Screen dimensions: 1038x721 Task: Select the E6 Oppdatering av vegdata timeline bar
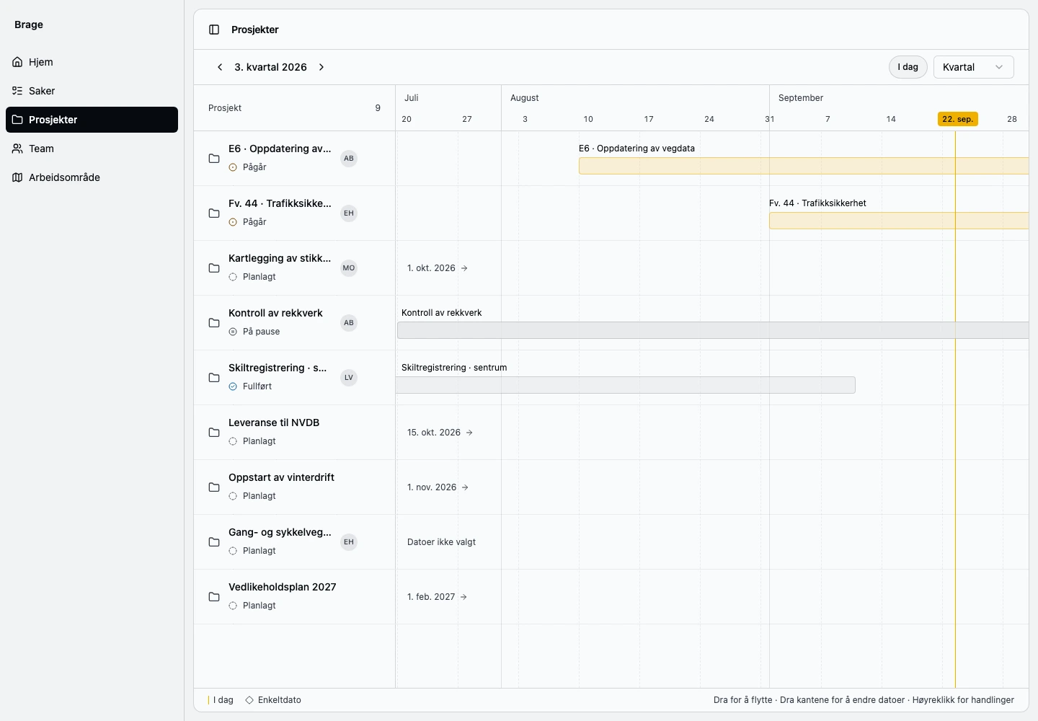[804, 166]
